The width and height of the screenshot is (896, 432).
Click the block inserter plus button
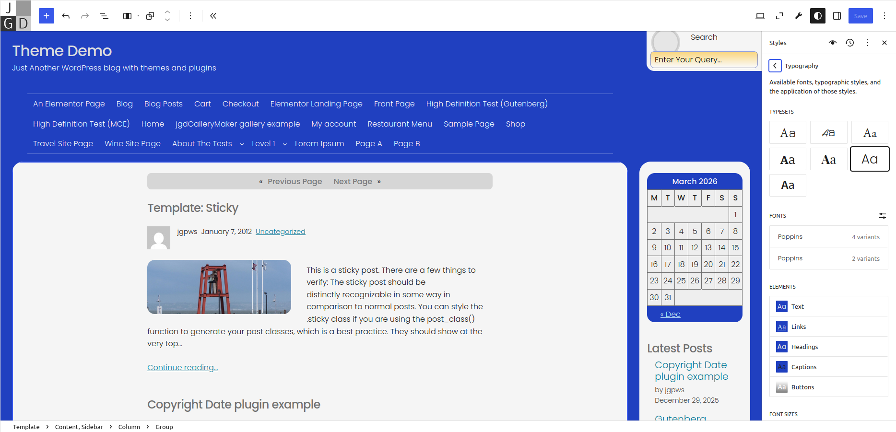pos(46,16)
